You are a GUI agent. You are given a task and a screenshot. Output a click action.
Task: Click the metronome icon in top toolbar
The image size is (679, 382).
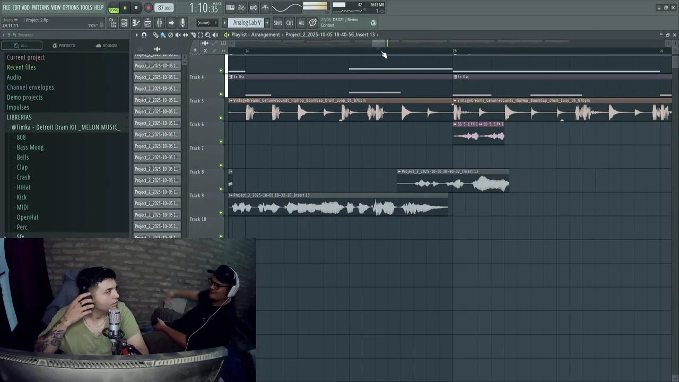(265, 7)
